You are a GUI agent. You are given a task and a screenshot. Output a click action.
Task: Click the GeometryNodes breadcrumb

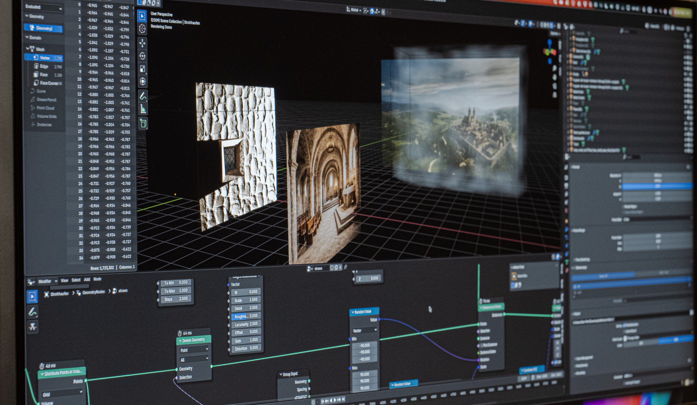(93, 292)
